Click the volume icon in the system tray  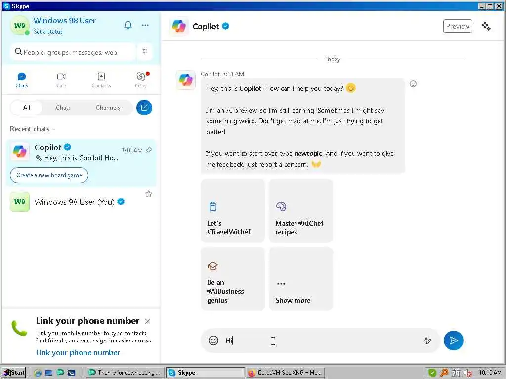click(467, 373)
